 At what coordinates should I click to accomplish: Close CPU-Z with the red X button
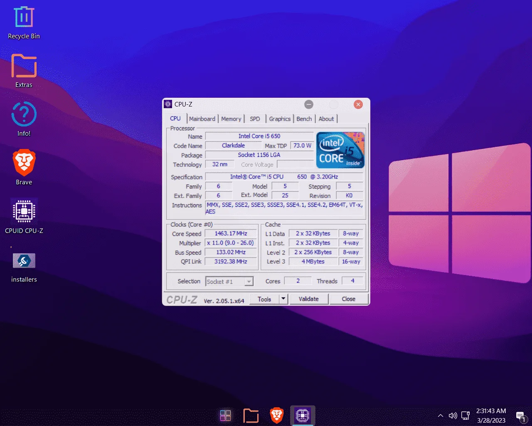[358, 104]
